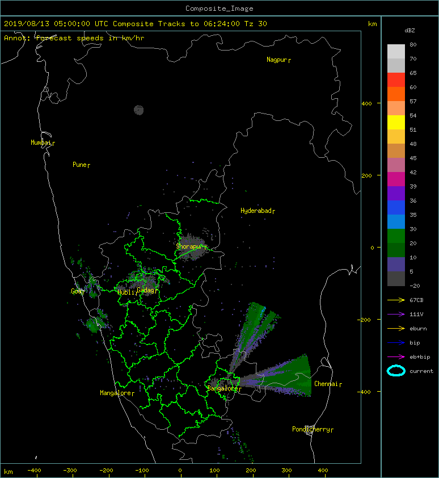The image size is (439, 478).
Task: Click the Bangalore city label
Action: pos(222,388)
